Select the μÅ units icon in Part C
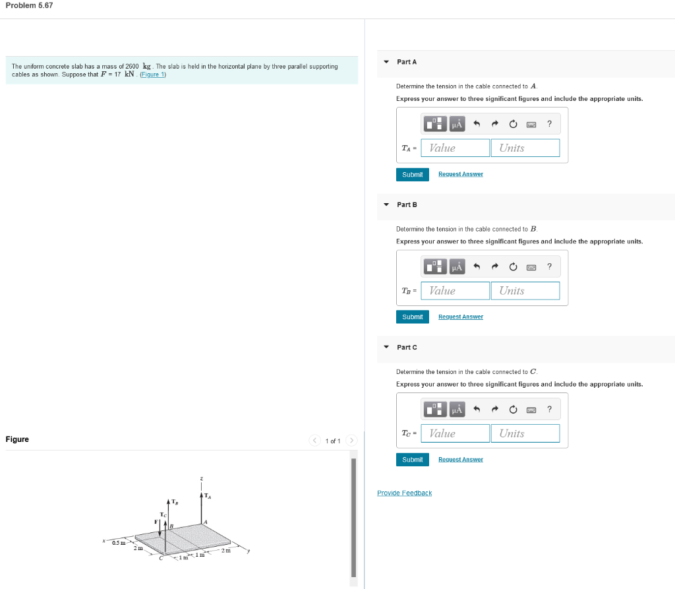 click(456, 409)
